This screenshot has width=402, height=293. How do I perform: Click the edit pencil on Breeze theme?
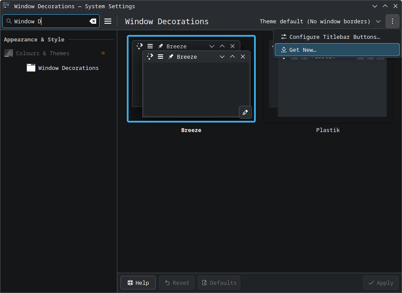pos(245,112)
